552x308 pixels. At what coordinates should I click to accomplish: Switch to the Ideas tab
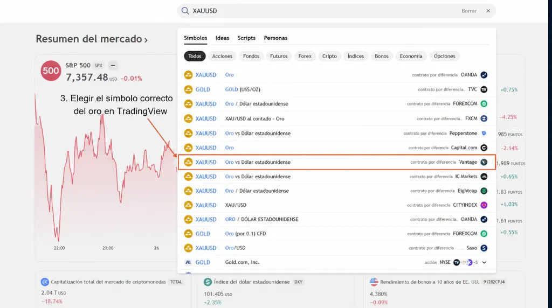(222, 38)
